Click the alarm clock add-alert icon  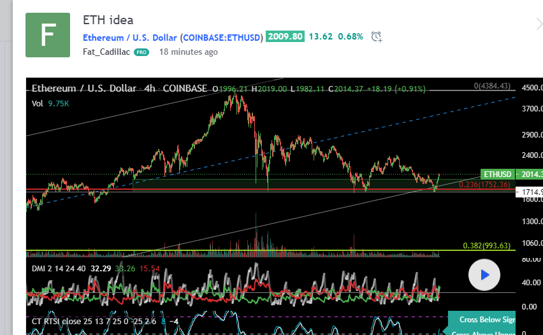pyautogui.click(x=377, y=37)
